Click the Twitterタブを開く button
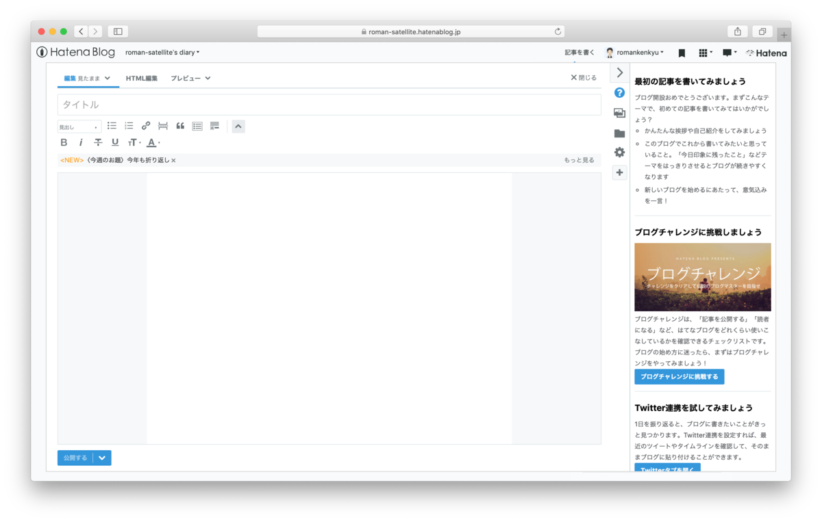 (x=667, y=469)
